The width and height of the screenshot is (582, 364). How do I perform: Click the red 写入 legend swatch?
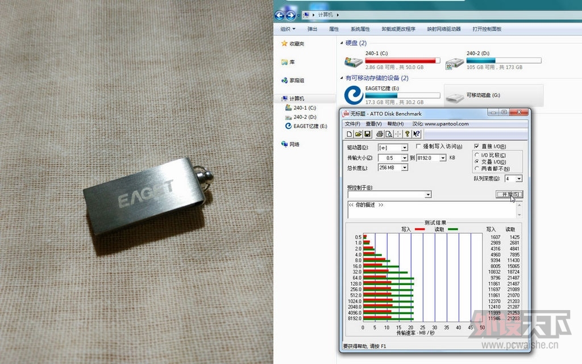[x=419, y=229]
